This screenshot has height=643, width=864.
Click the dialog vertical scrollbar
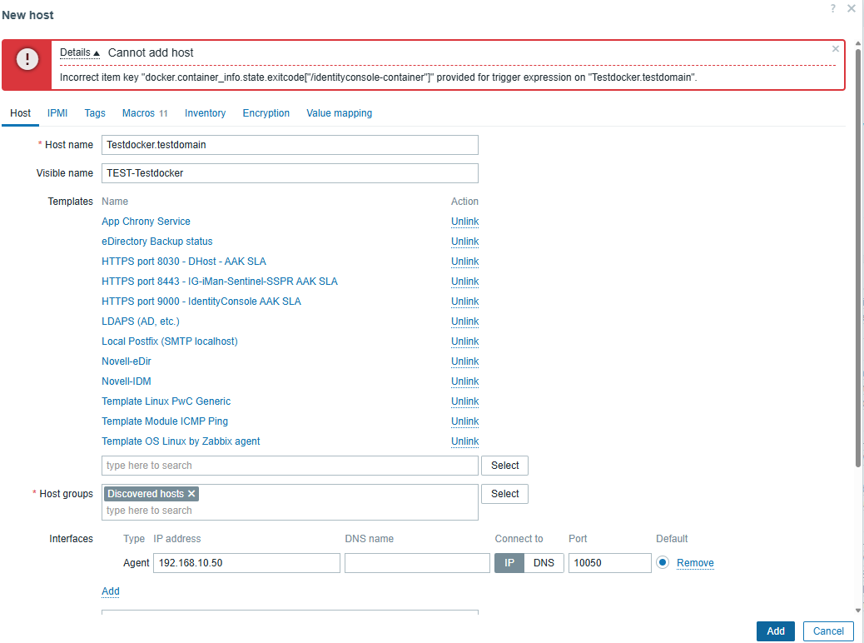pyautogui.click(x=858, y=250)
